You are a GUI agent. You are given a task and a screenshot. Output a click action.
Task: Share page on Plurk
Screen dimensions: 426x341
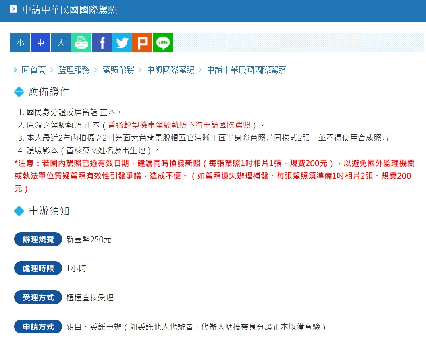(x=142, y=43)
